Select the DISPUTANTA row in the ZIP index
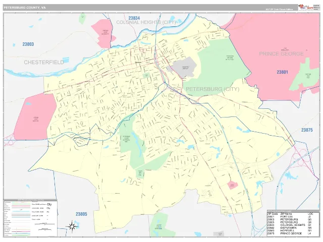Viewport: 323px width, 242px height. click(290, 228)
